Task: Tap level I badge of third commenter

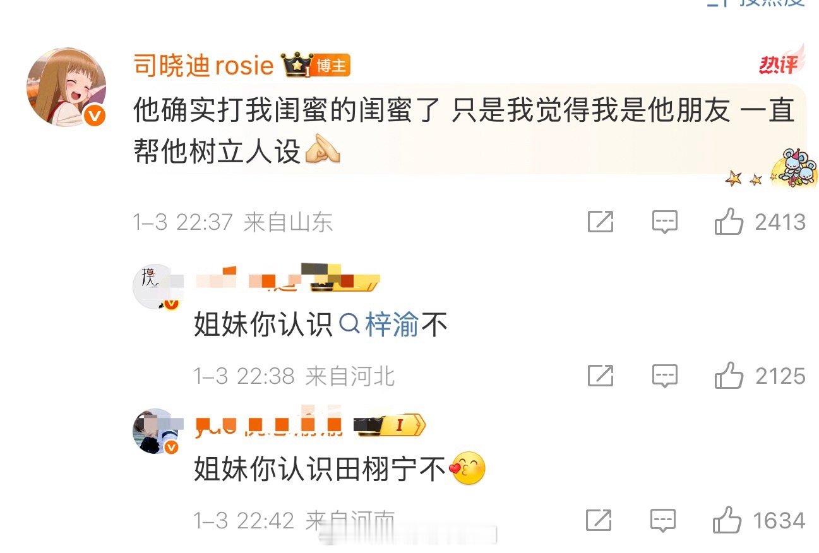Action: tap(400, 426)
